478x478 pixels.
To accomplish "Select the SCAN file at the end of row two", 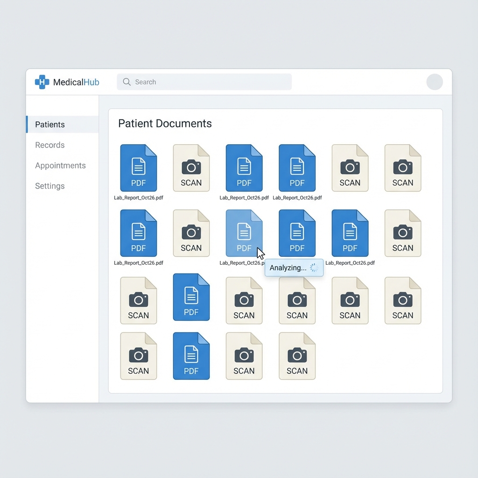I will click(403, 233).
